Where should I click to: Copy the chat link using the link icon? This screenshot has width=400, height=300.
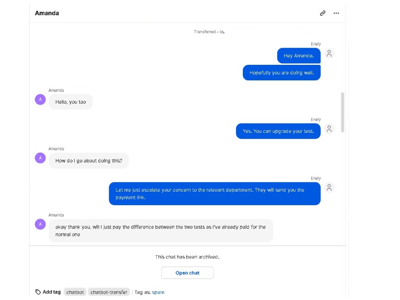pyautogui.click(x=322, y=13)
